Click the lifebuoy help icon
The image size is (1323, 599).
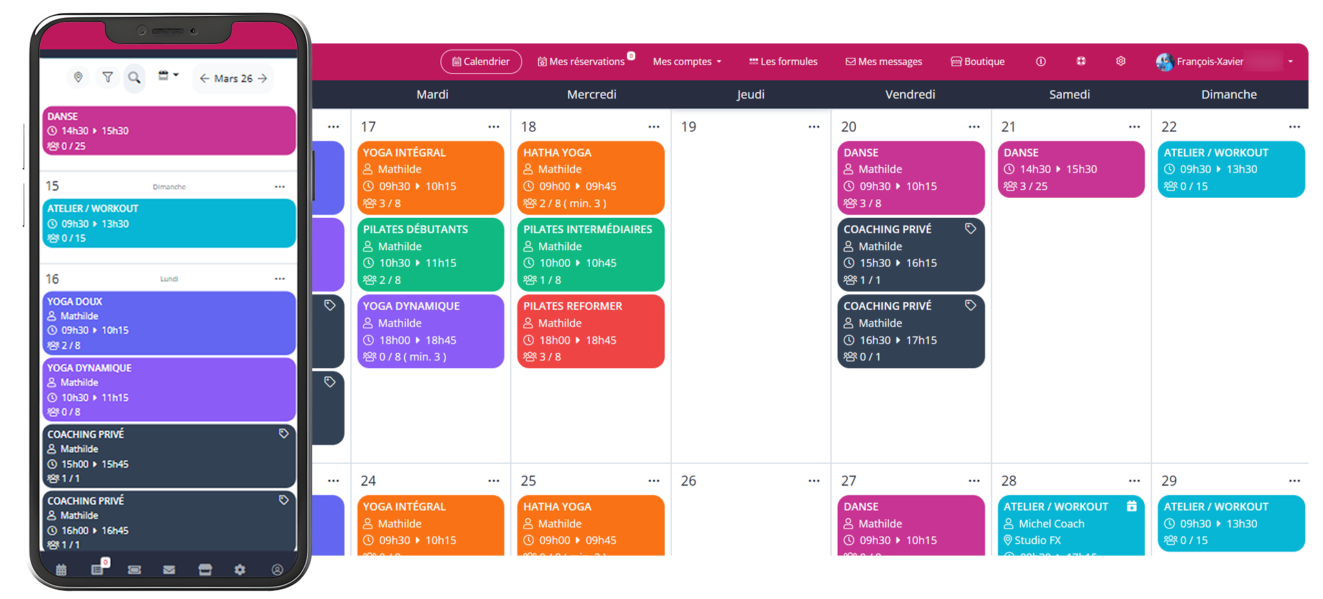(1081, 61)
